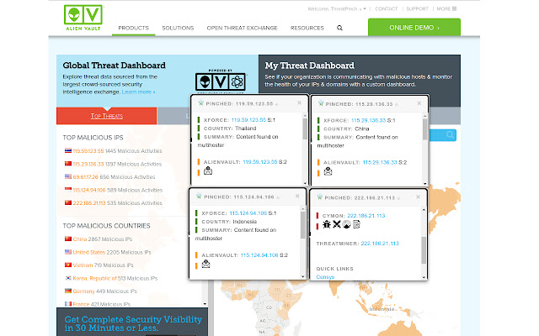Viewport: 539px width, 336px height.
Task: Follow the Learn more link
Action: 138,92
